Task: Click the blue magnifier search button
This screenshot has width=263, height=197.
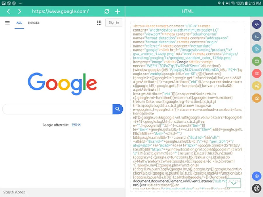Action: [x=117, y=109]
